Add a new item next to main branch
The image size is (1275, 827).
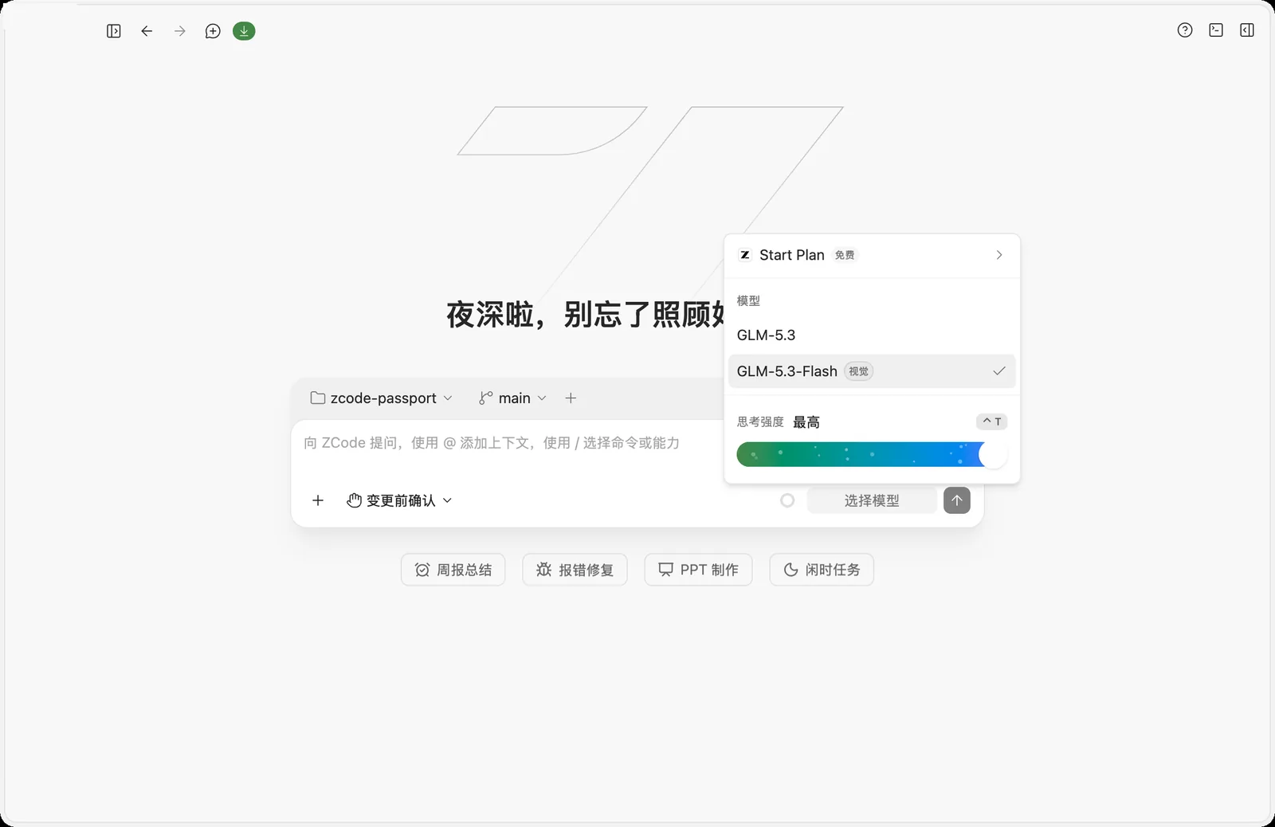(x=571, y=398)
